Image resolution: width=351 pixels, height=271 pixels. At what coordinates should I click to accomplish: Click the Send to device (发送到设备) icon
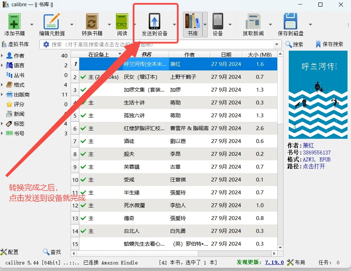tap(154, 22)
